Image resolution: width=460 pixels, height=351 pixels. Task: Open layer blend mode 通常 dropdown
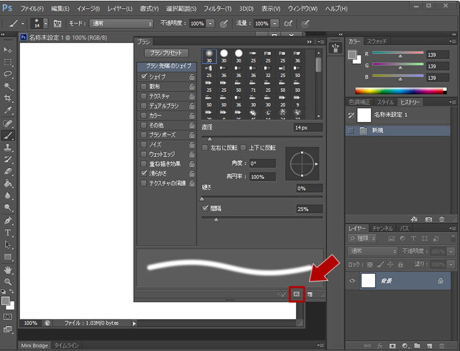(373, 251)
